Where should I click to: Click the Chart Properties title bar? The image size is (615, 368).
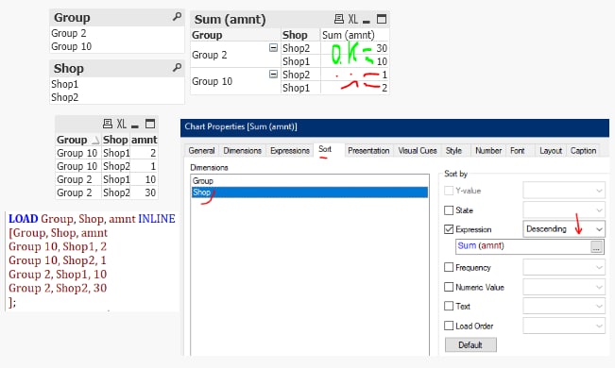395,127
